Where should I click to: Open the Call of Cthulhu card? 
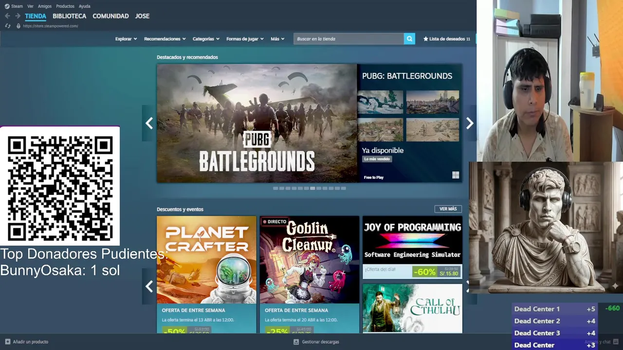click(412, 309)
